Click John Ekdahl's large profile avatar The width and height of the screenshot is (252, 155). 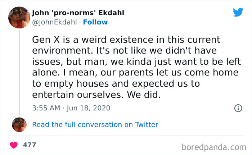(19, 17)
